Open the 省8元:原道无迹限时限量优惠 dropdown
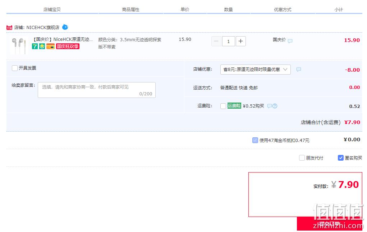 tap(255, 70)
